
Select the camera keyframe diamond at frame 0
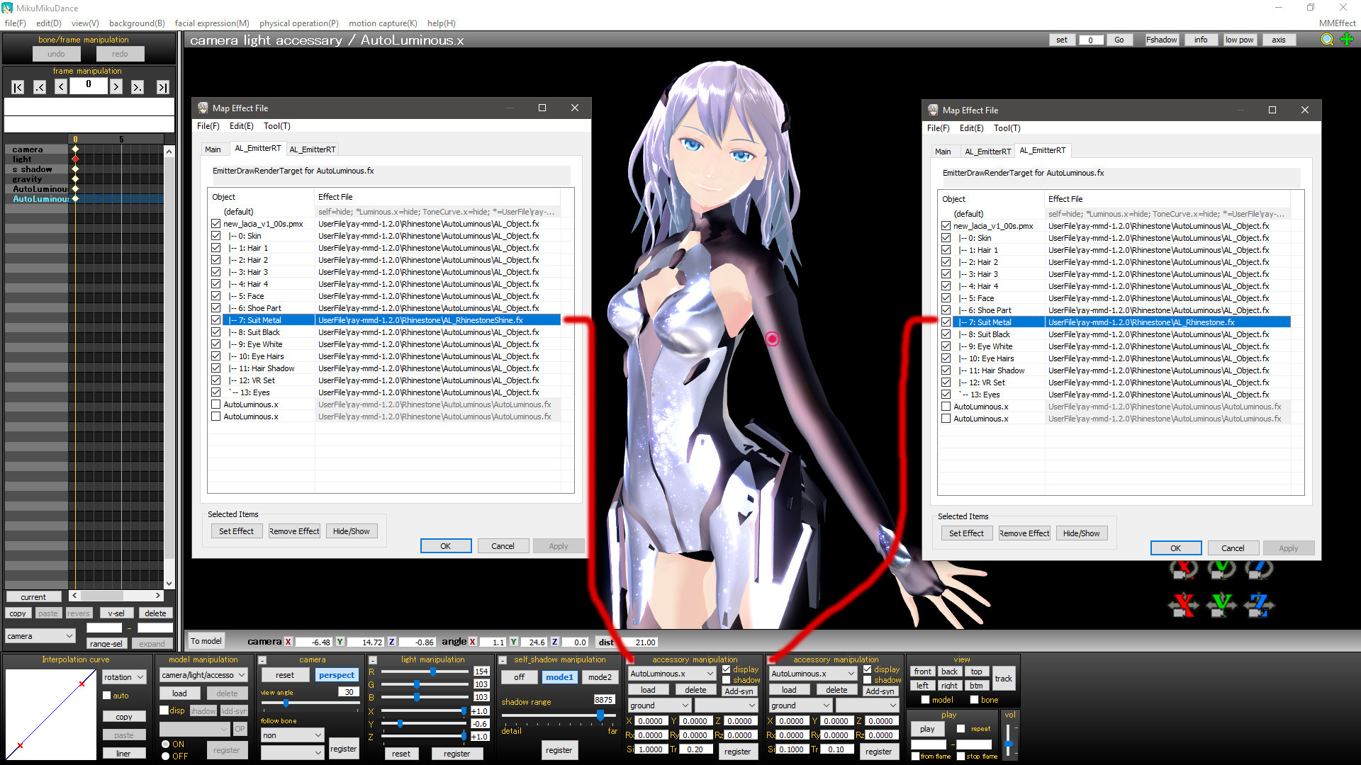pyautogui.click(x=75, y=149)
